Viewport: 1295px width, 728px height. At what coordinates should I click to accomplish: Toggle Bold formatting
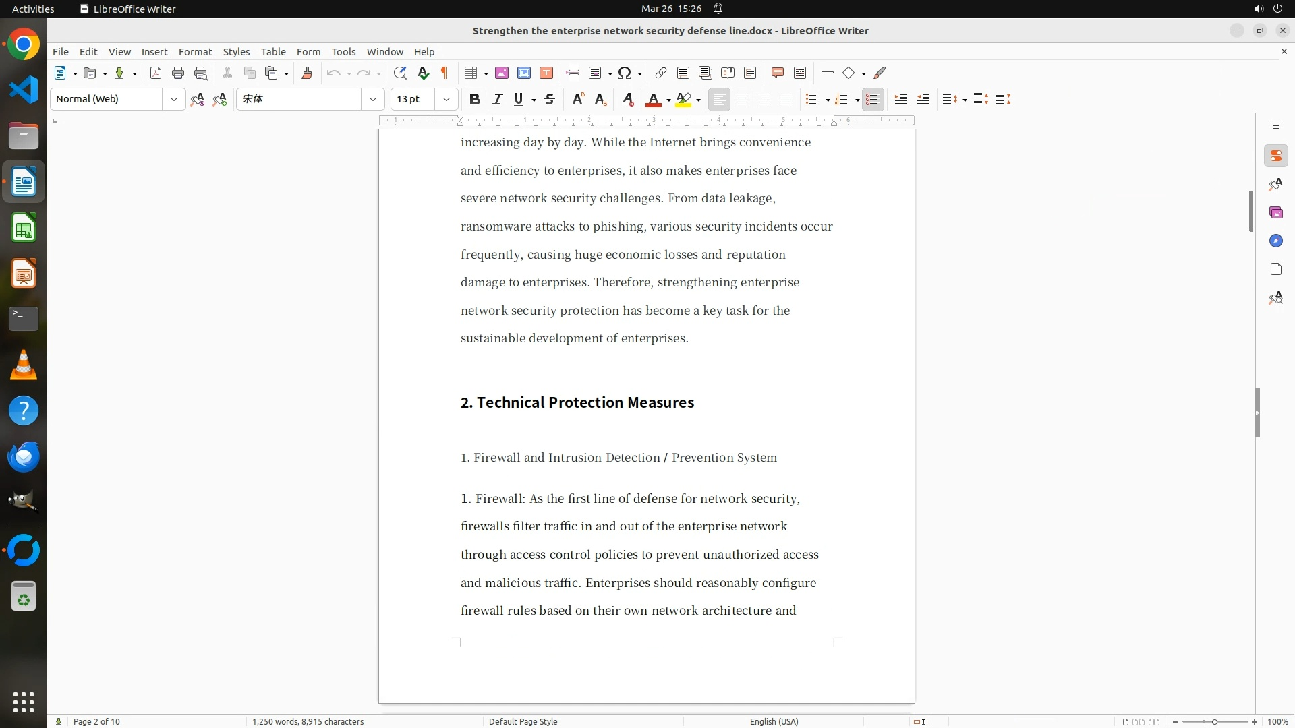[475, 100]
